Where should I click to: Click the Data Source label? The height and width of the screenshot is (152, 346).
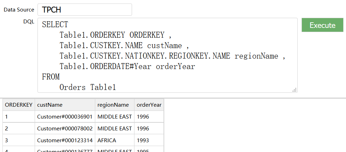tap(19, 10)
